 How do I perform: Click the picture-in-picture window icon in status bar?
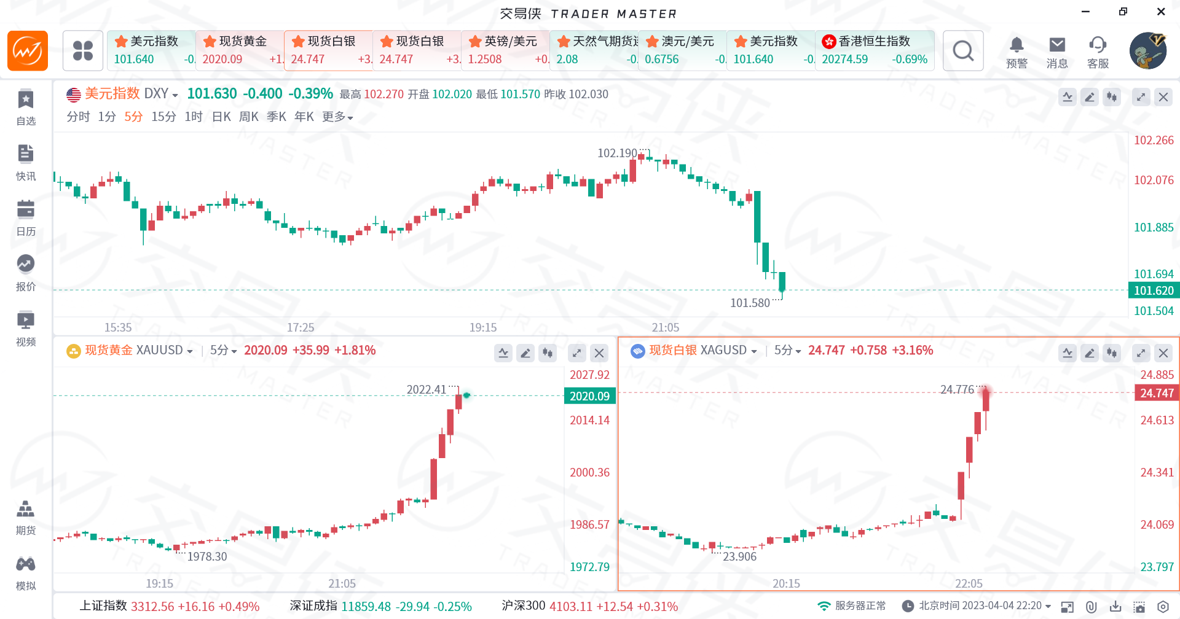point(1068,607)
